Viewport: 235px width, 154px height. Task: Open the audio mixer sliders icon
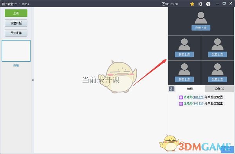(x=172, y=89)
